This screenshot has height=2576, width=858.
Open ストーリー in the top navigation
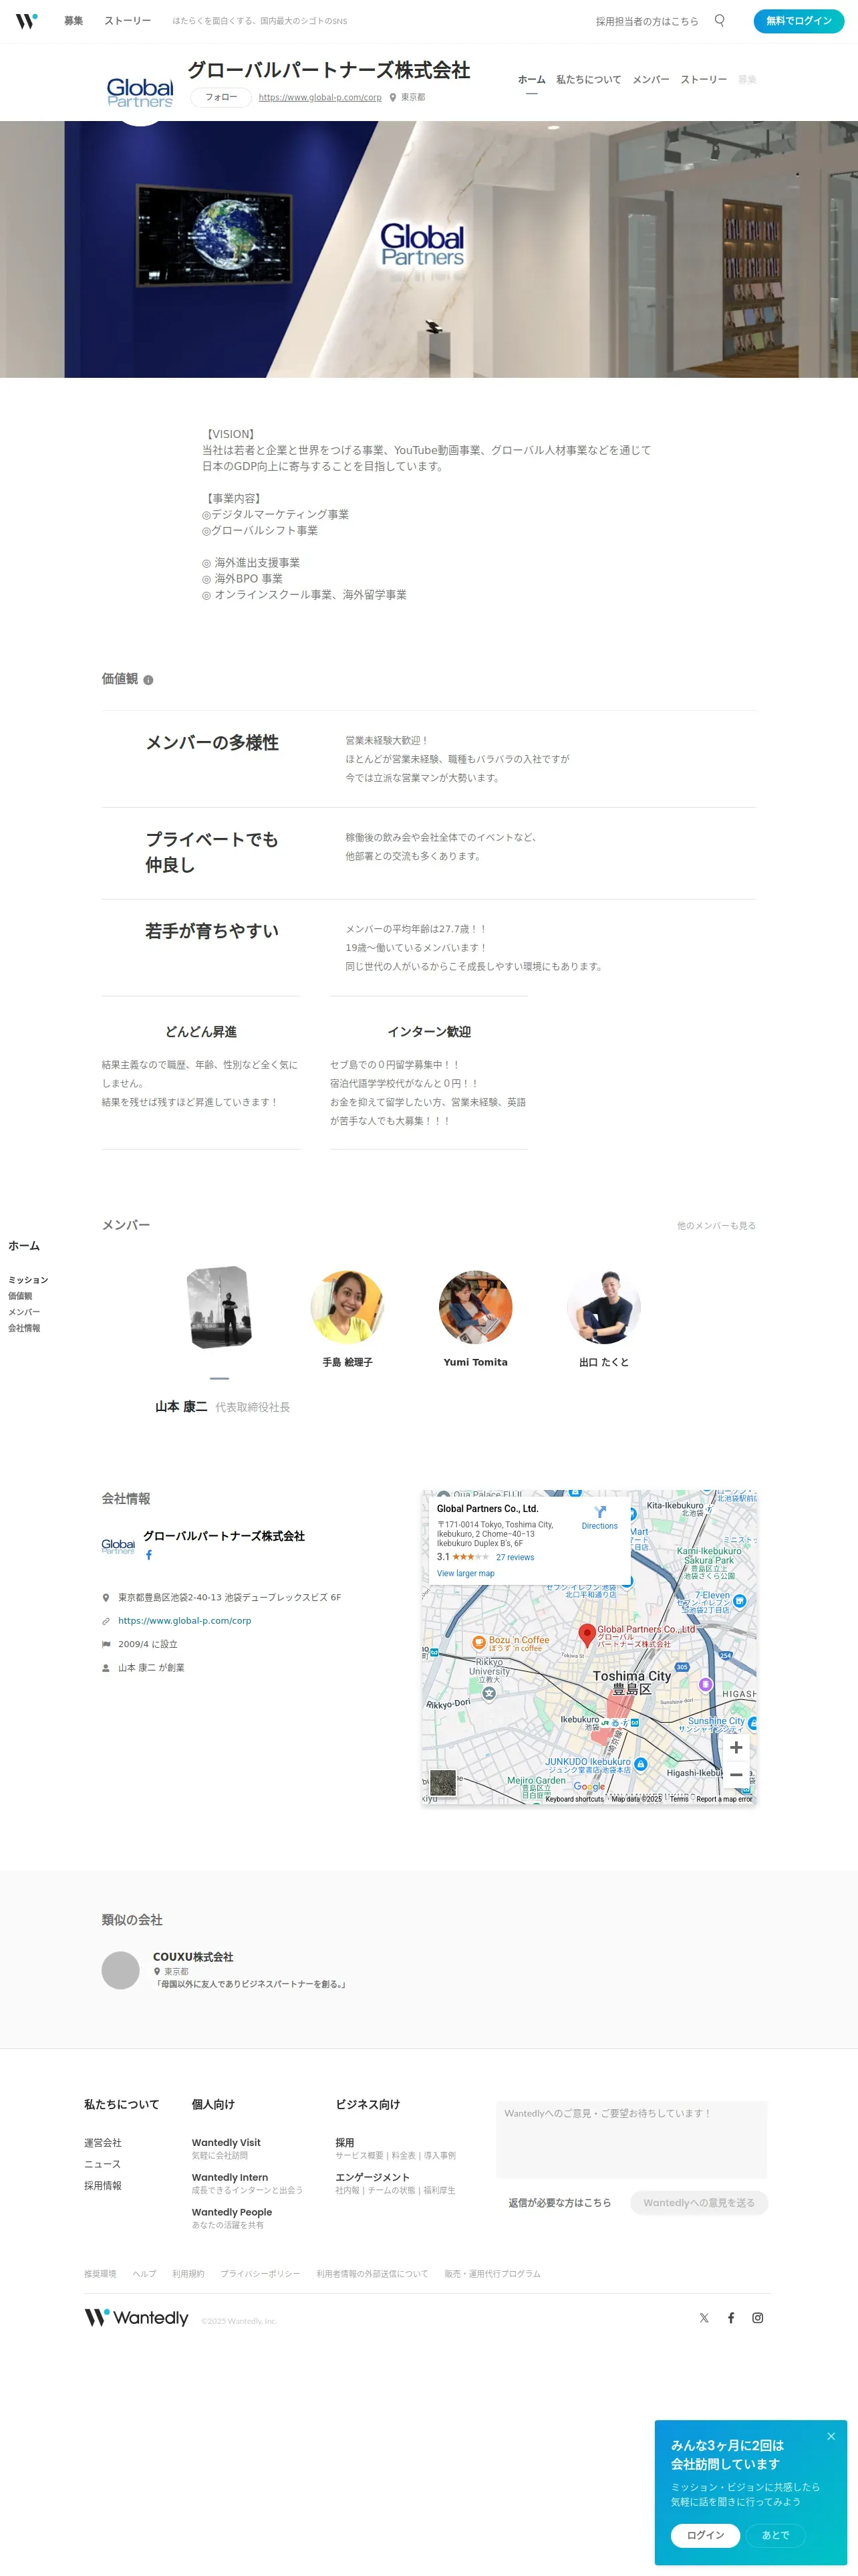pyautogui.click(x=128, y=21)
